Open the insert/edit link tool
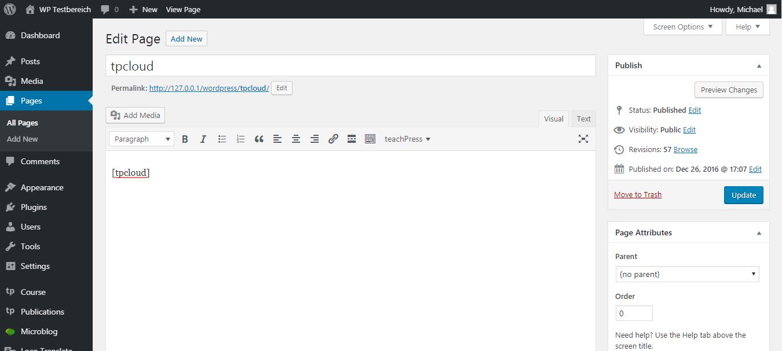Image resolution: width=782 pixels, height=351 pixels. click(333, 139)
